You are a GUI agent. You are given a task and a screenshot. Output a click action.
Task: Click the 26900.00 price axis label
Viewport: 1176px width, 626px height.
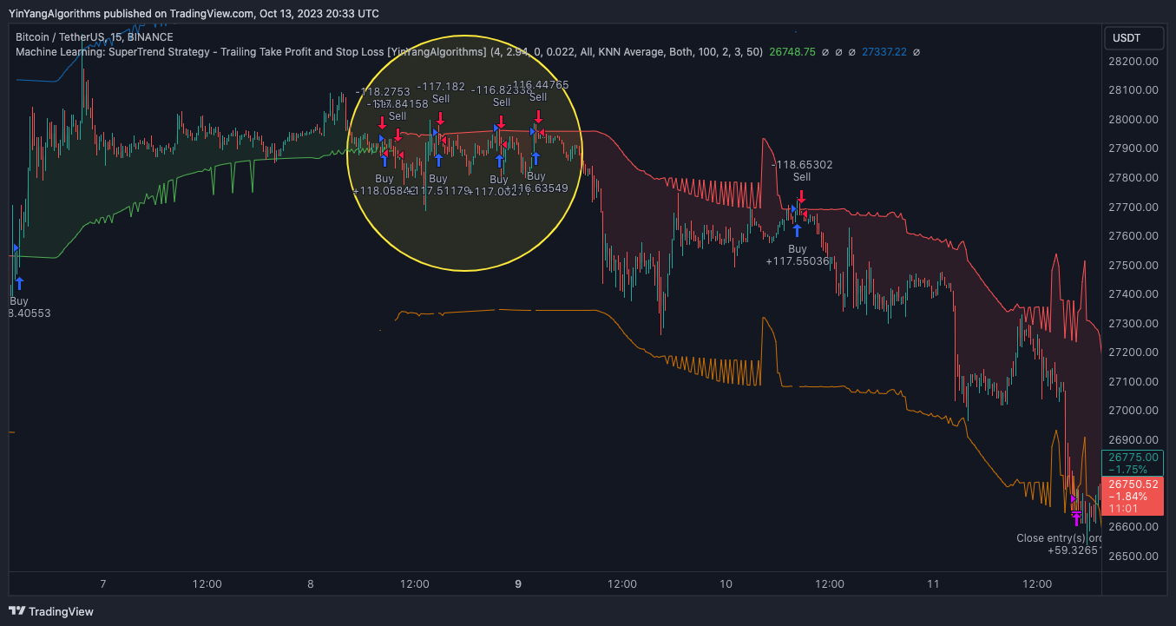(1134, 440)
